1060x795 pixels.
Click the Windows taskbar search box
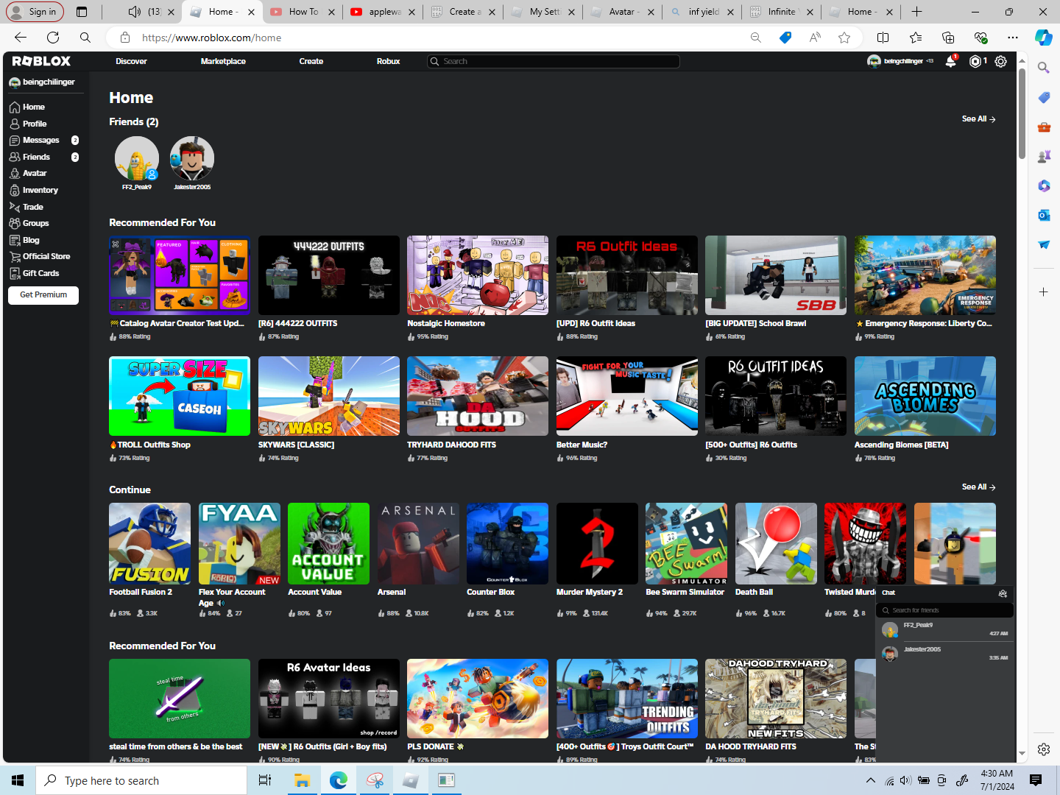(x=141, y=780)
